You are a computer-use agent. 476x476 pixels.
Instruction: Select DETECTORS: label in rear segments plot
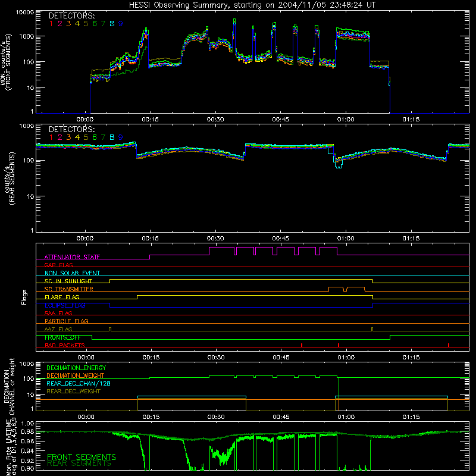coord(71,129)
